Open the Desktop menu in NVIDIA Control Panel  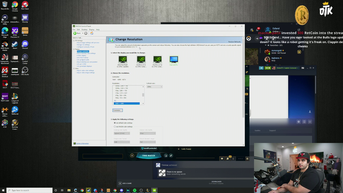click(84, 29)
